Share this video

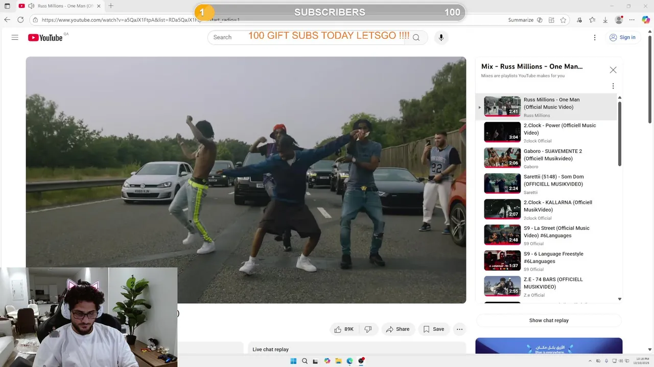coord(398,329)
